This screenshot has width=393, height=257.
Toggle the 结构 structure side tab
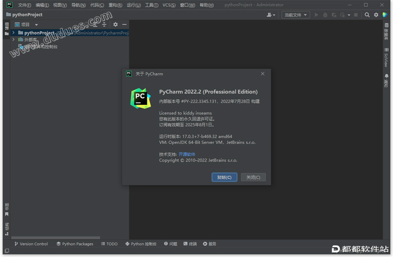pyautogui.click(x=7, y=229)
